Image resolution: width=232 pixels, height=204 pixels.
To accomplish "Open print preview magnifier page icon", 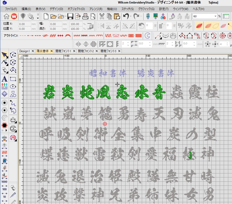I will coord(93,16).
